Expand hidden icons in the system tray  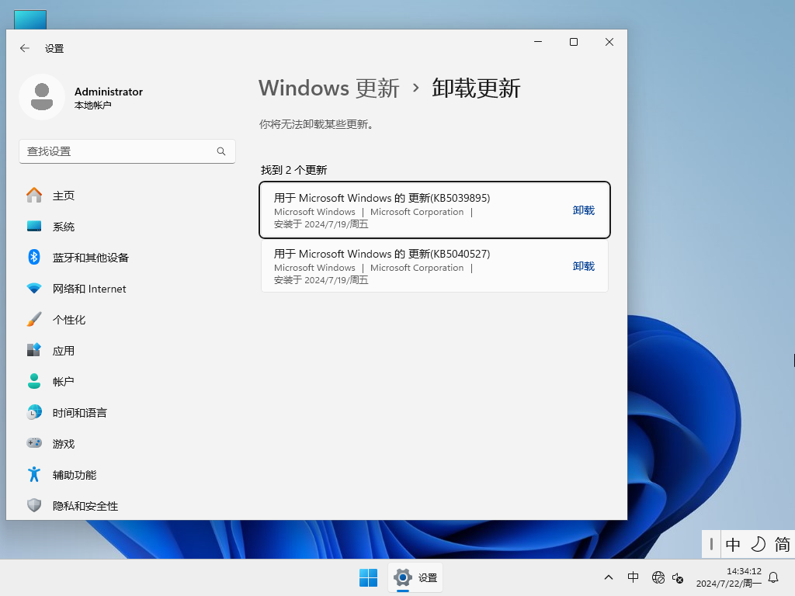click(609, 577)
